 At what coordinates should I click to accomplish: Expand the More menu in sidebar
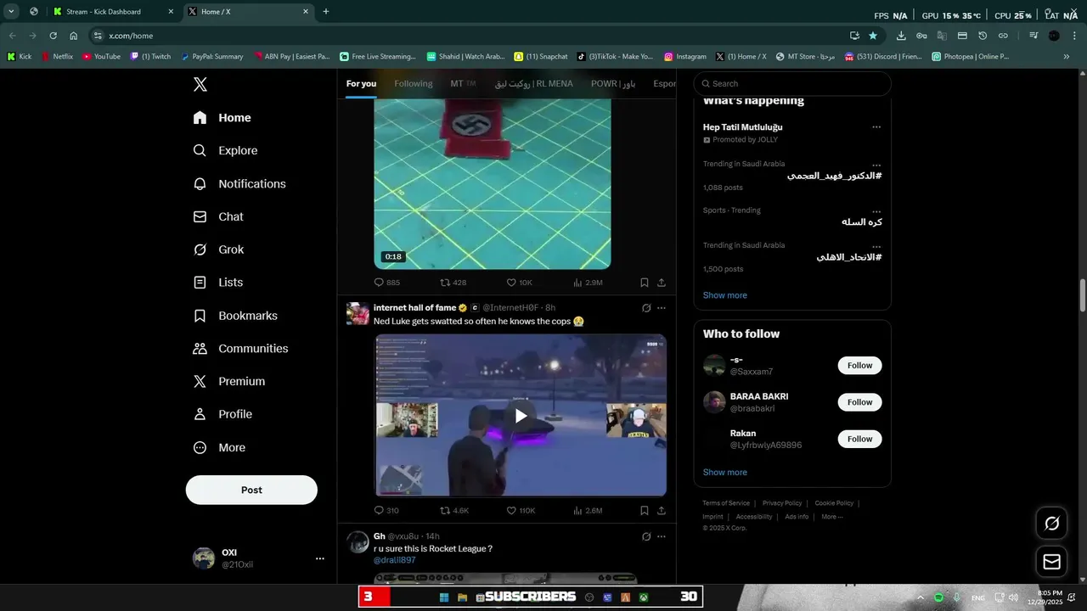coord(220,447)
